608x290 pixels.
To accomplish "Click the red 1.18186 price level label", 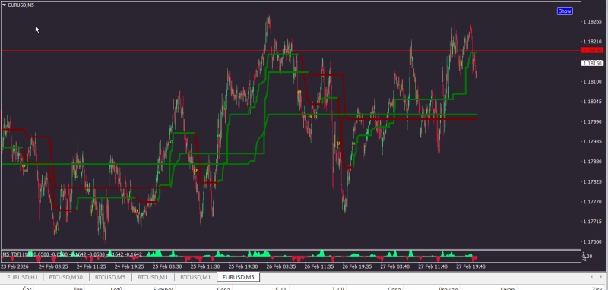I will click(x=593, y=50).
